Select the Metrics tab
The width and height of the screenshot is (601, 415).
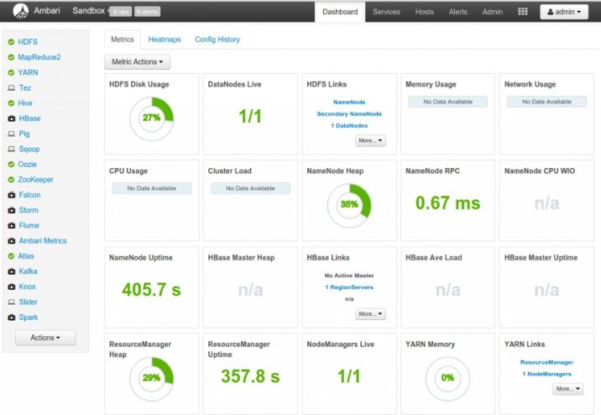click(123, 39)
